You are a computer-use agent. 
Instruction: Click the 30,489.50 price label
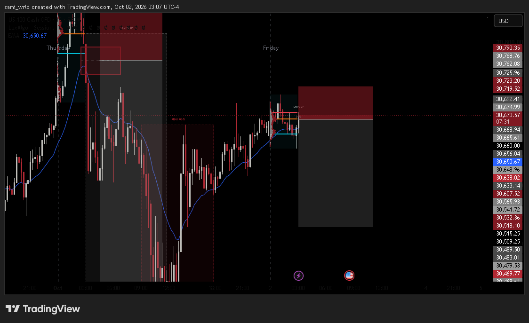tap(508, 250)
